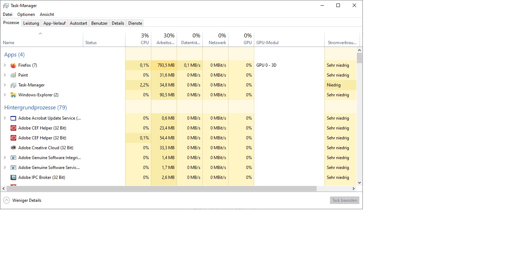Open the Datei menu
This screenshot has width=525, height=278.
(8, 14)
